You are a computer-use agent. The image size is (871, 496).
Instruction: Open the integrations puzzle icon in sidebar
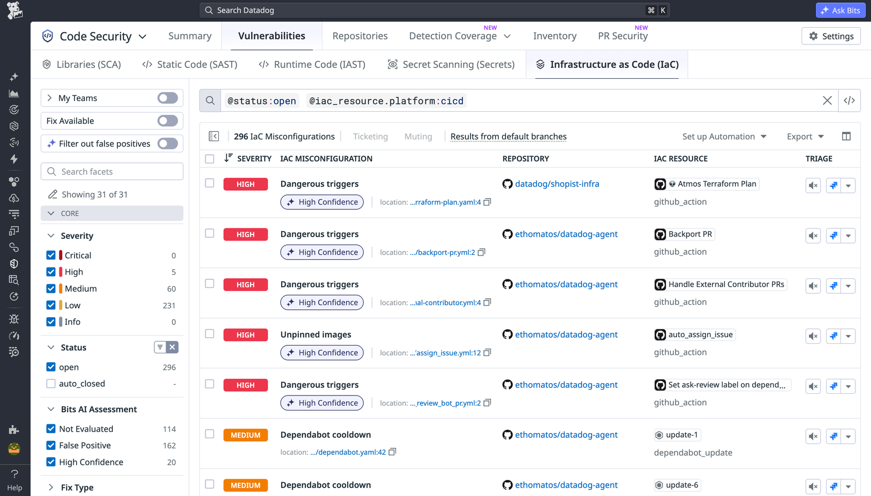coord(14,430)
